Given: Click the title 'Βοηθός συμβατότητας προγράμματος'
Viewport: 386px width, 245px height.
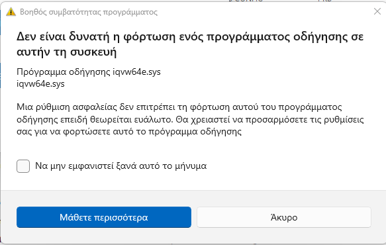Looking at the screenshot, I should 89,12.
